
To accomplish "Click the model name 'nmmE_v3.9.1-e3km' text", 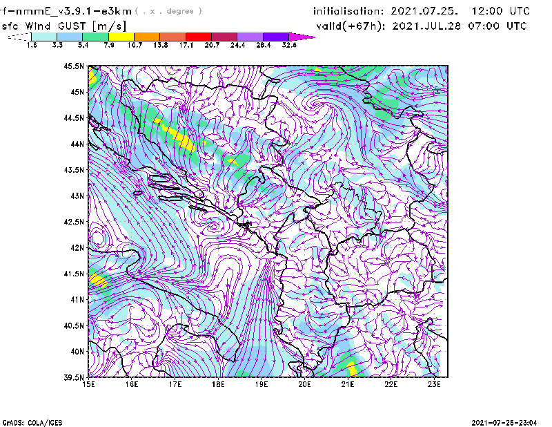I will pyautogui.click(x=74, y=12).
